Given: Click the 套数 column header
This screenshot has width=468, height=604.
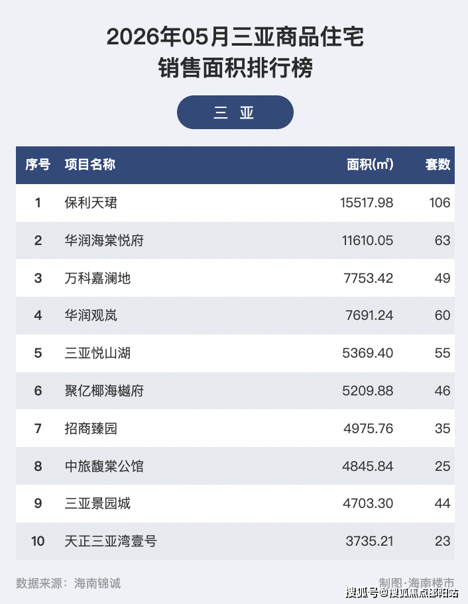Looking at the screenshot, I should pyautogui.click(x=438, y=164).
